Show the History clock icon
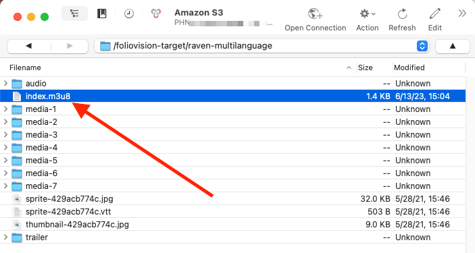 coord(129,13)
